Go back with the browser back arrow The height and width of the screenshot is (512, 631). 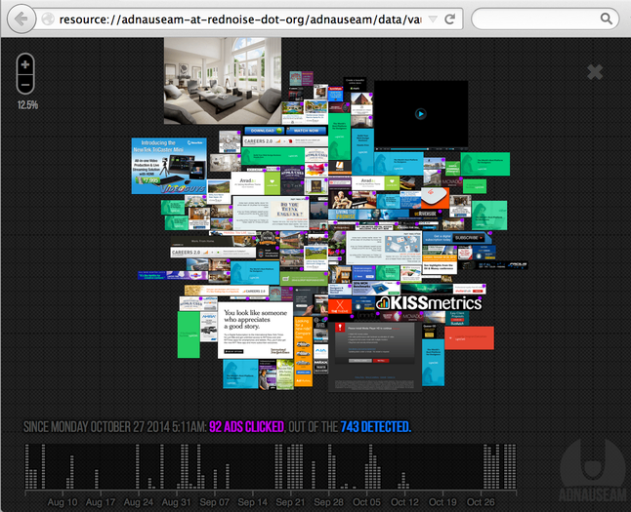(21, 19)
